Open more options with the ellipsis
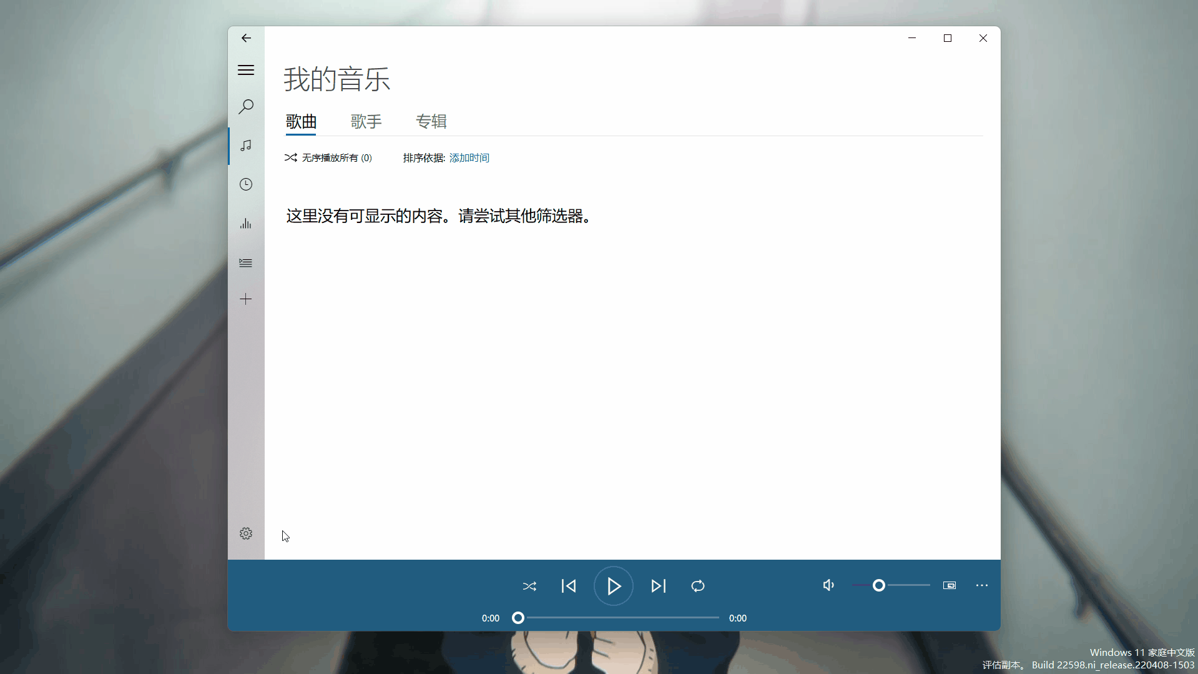 981,585
